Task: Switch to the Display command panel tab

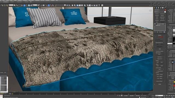Action: click(163, 8)
